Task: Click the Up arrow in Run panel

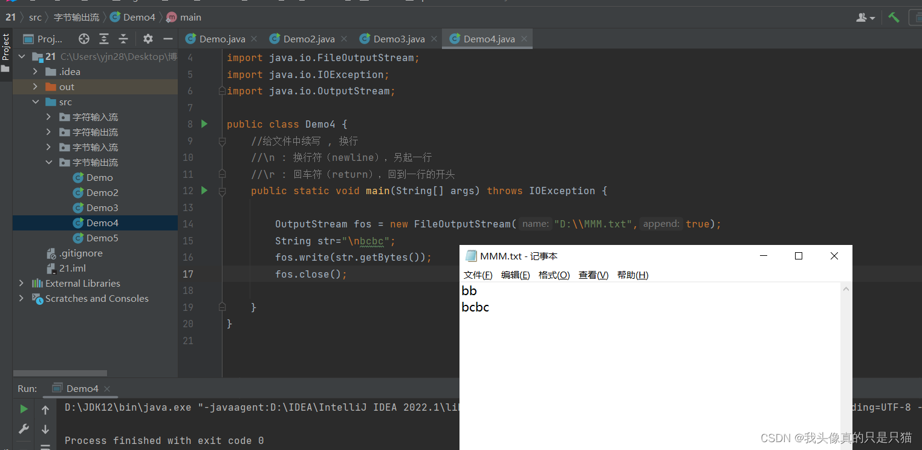Action: (x=45, y=410)
